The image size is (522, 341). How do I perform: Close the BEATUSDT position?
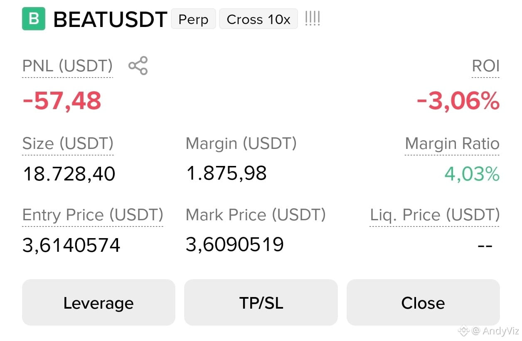pos(423,302)
